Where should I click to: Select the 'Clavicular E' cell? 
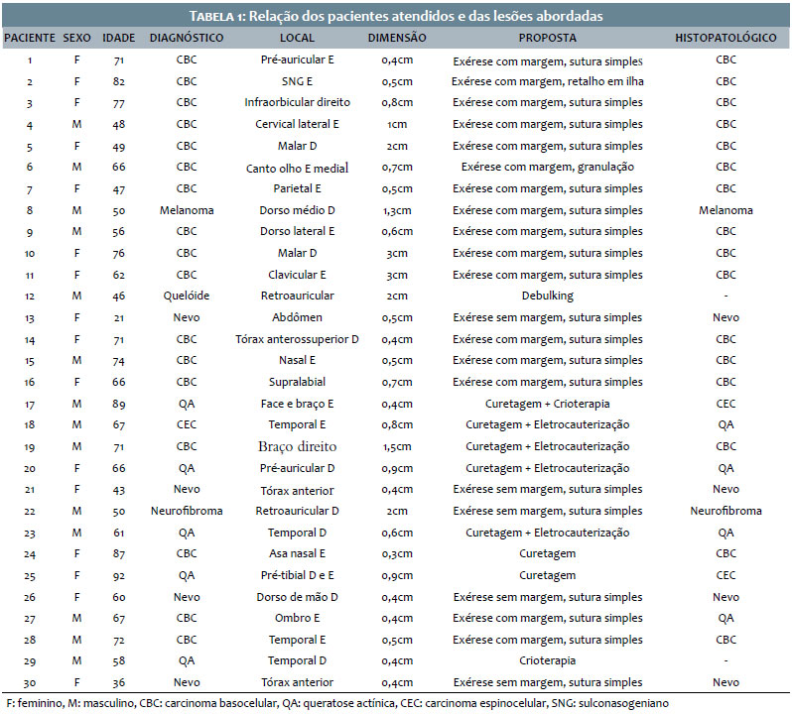297,275
